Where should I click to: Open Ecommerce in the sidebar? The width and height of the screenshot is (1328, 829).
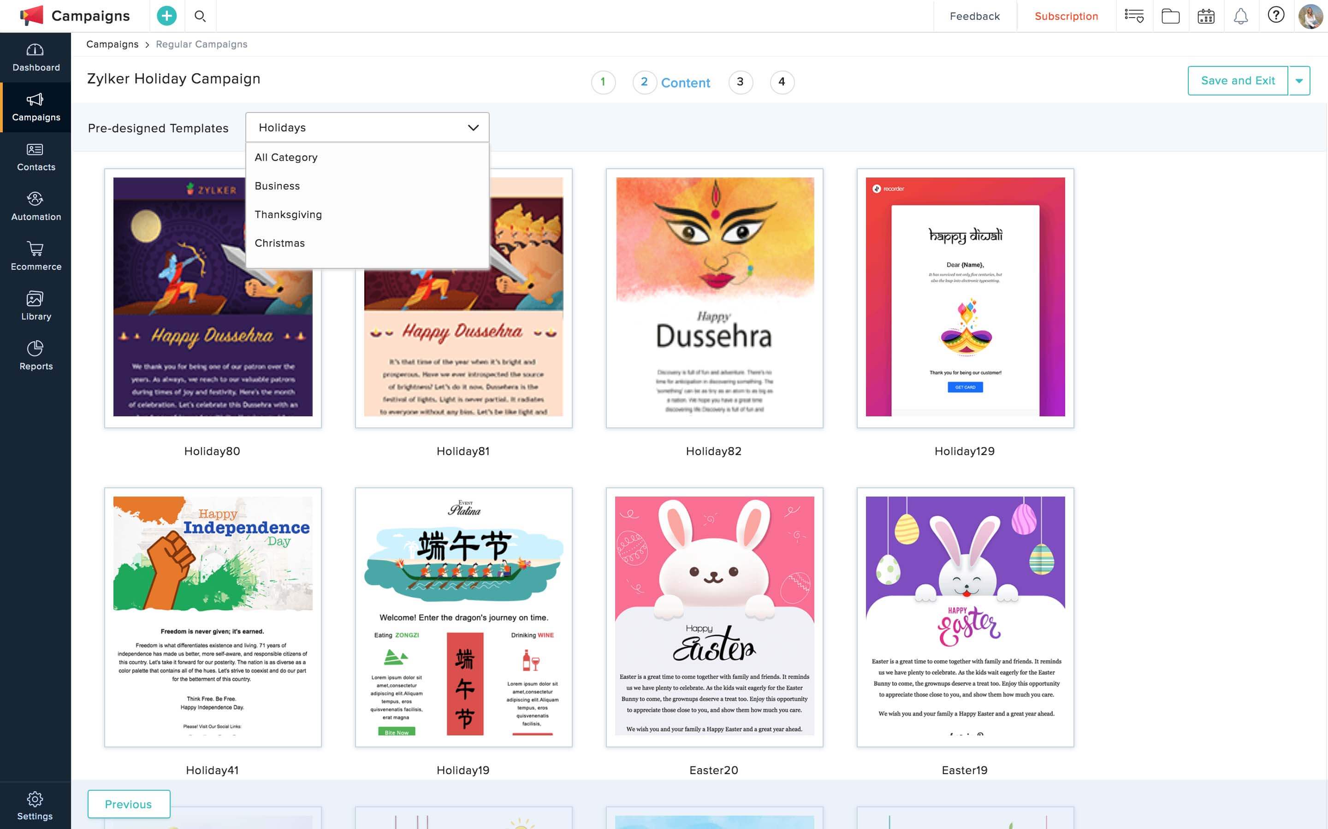(x=36, y=257)
